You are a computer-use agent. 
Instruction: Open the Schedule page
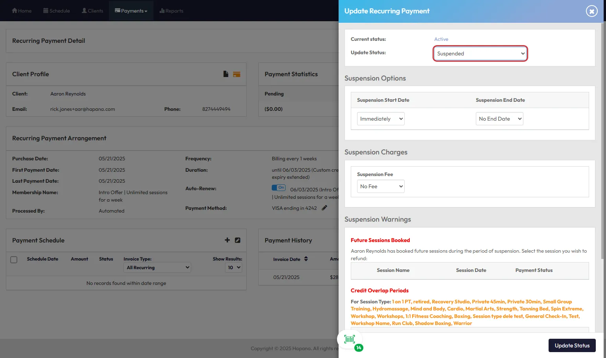pos(57,11)
